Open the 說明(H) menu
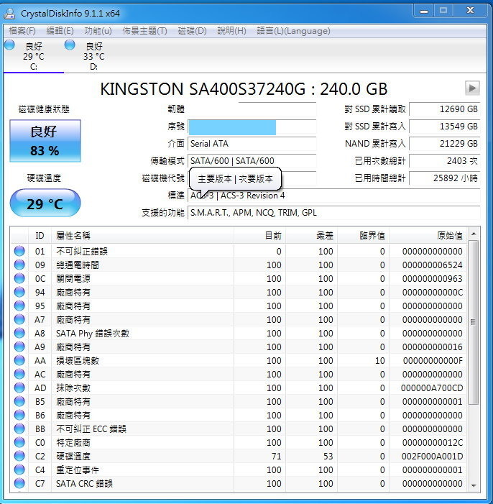 coord(231,31)
